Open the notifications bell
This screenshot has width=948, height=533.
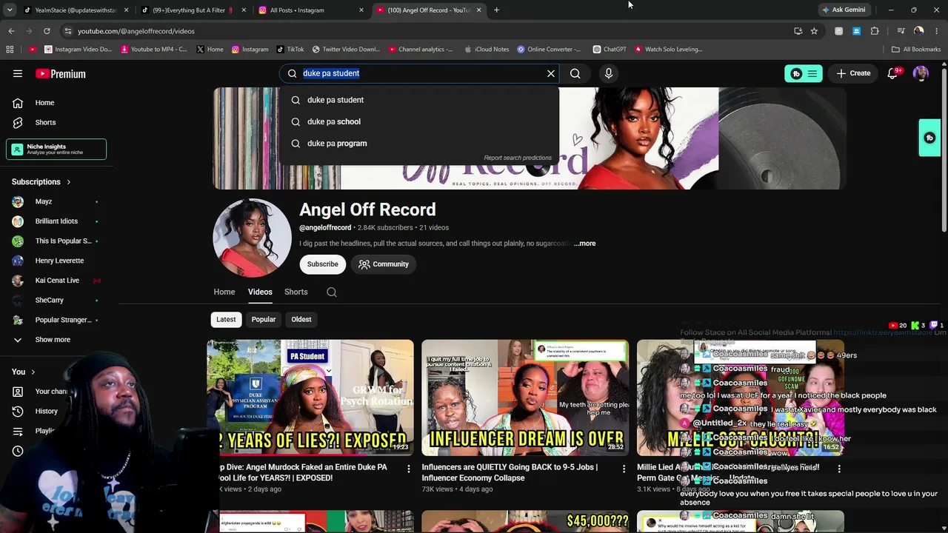(893, 73)
